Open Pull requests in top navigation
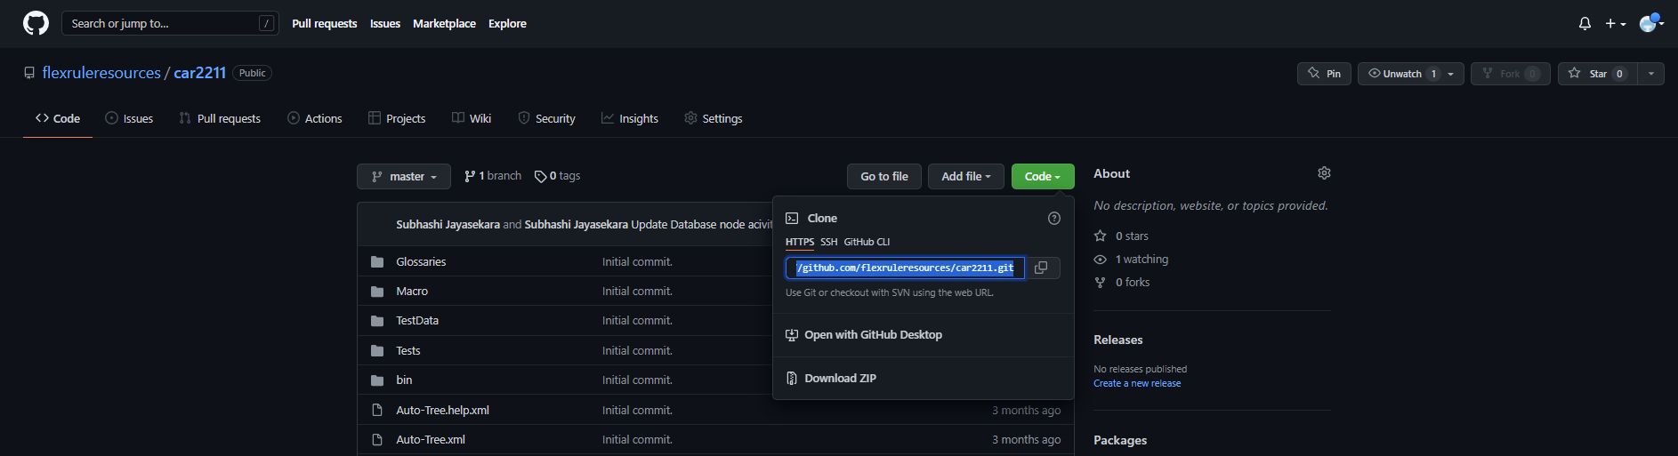1678x456 pixels. 325,24
